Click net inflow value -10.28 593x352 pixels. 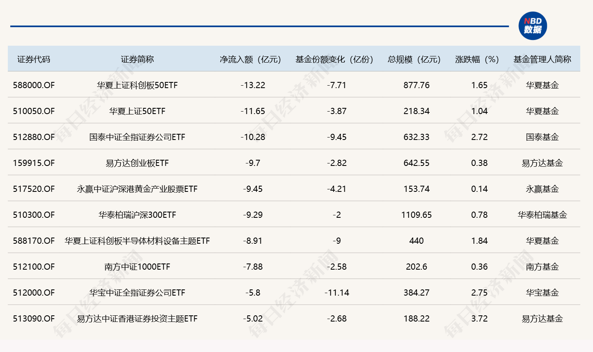coord(253,137)
